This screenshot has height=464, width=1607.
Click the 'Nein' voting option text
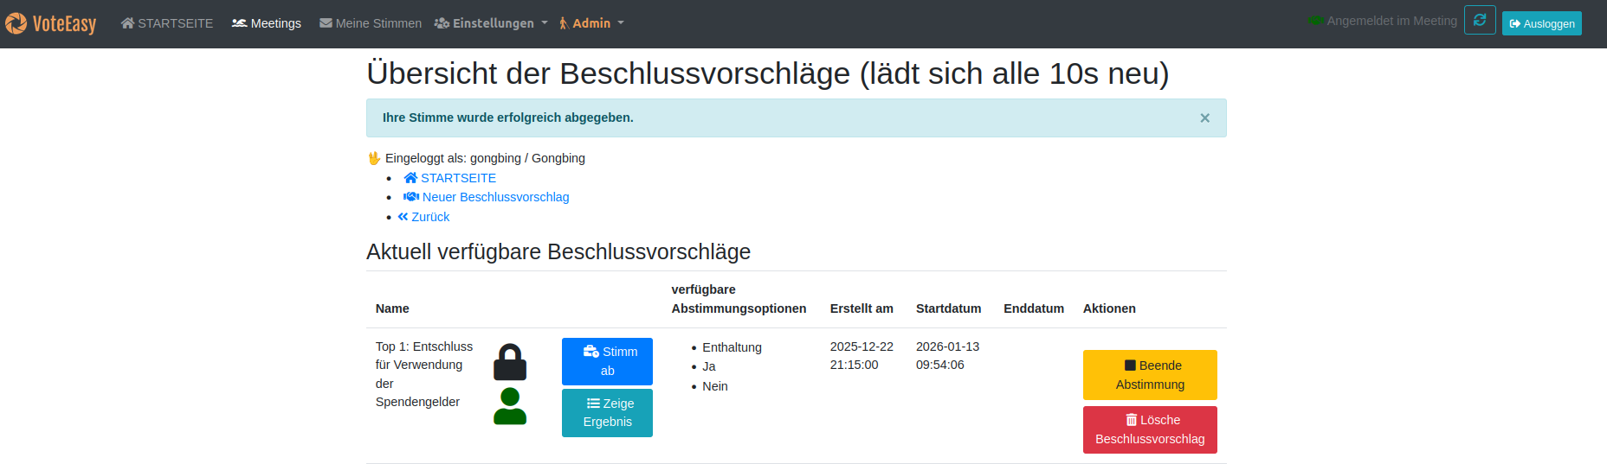click(x=715, y=386)
